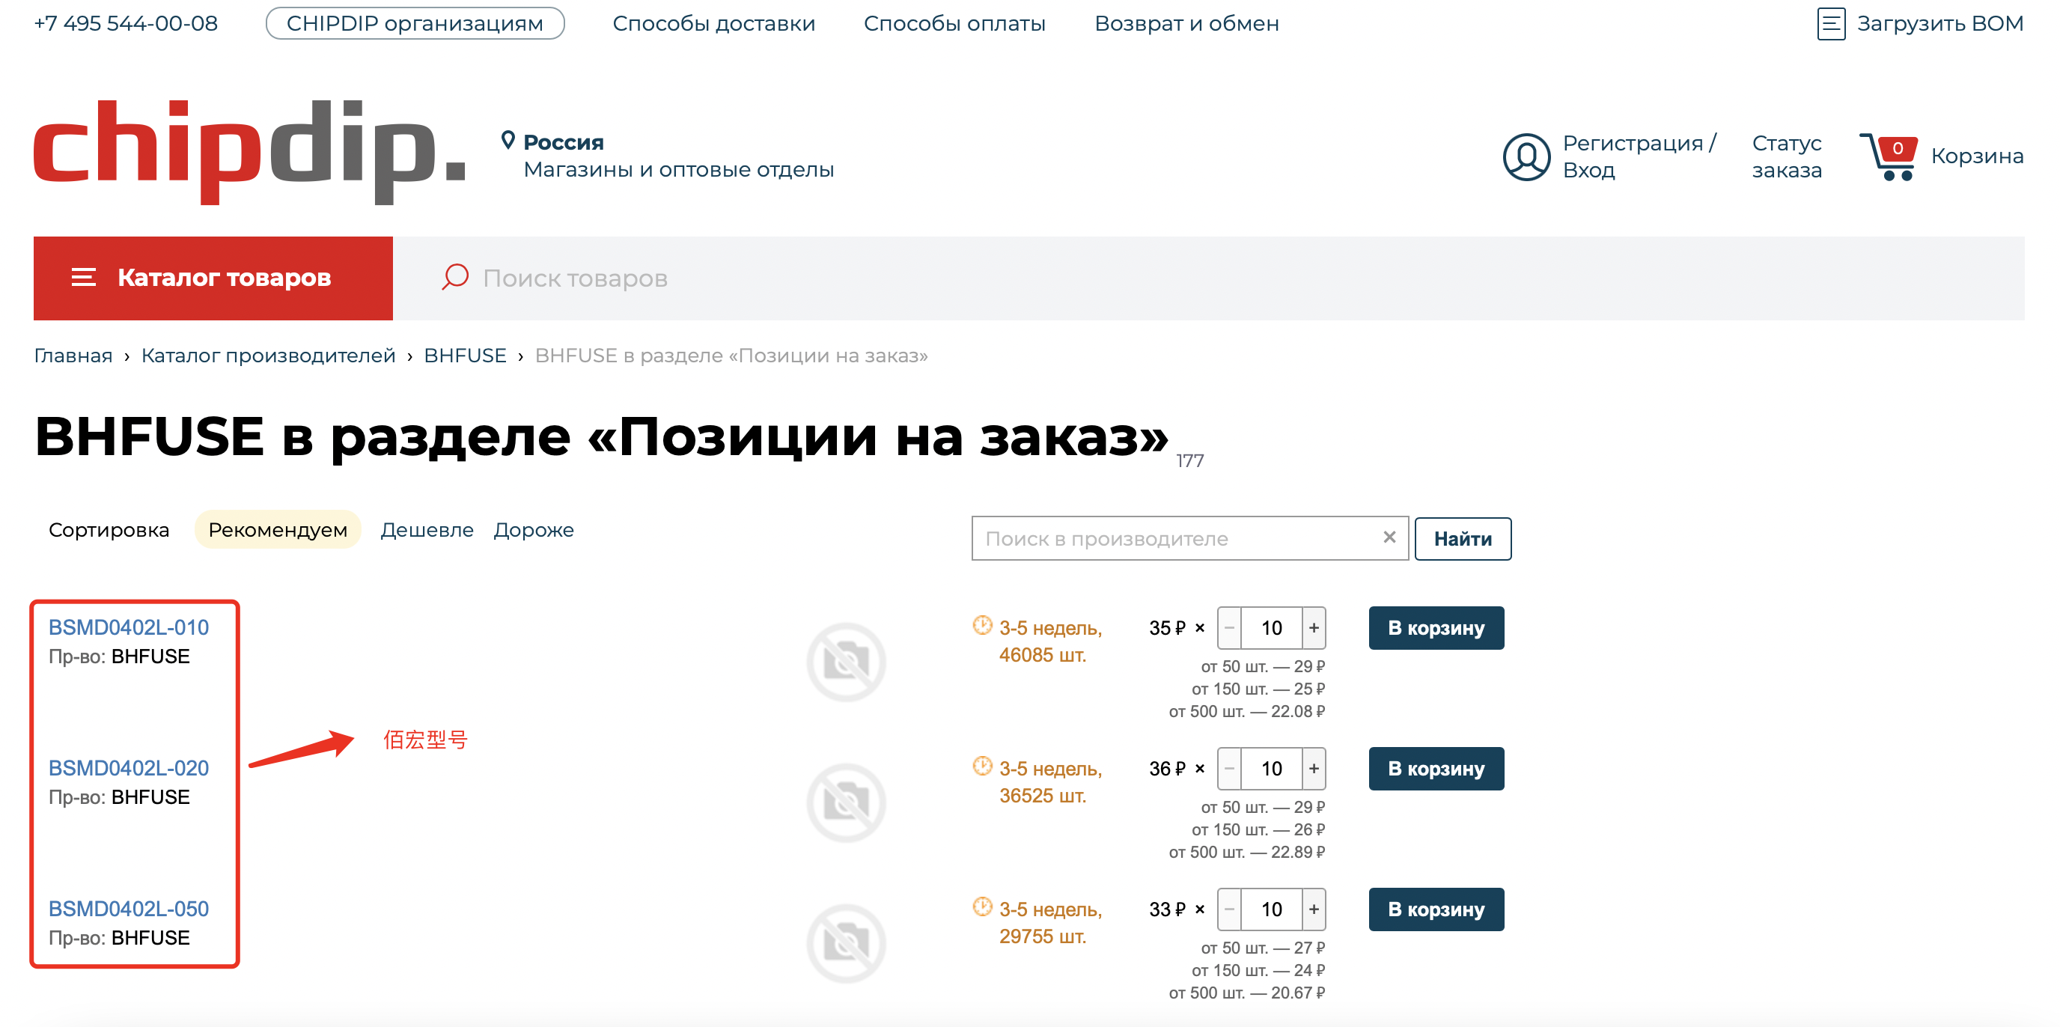Viewport: 2060px width, 1027px height.
Task: Click BHFUSE manufacturer under BSMD0402L-050
Action: pyautogui.click(x=150, y=937)
